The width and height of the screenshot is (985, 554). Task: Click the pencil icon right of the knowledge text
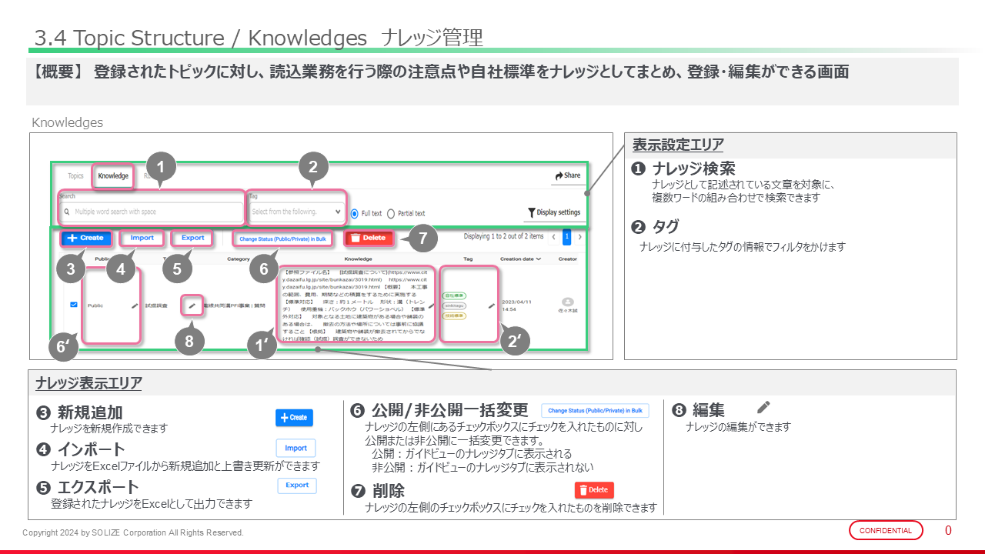430,305
